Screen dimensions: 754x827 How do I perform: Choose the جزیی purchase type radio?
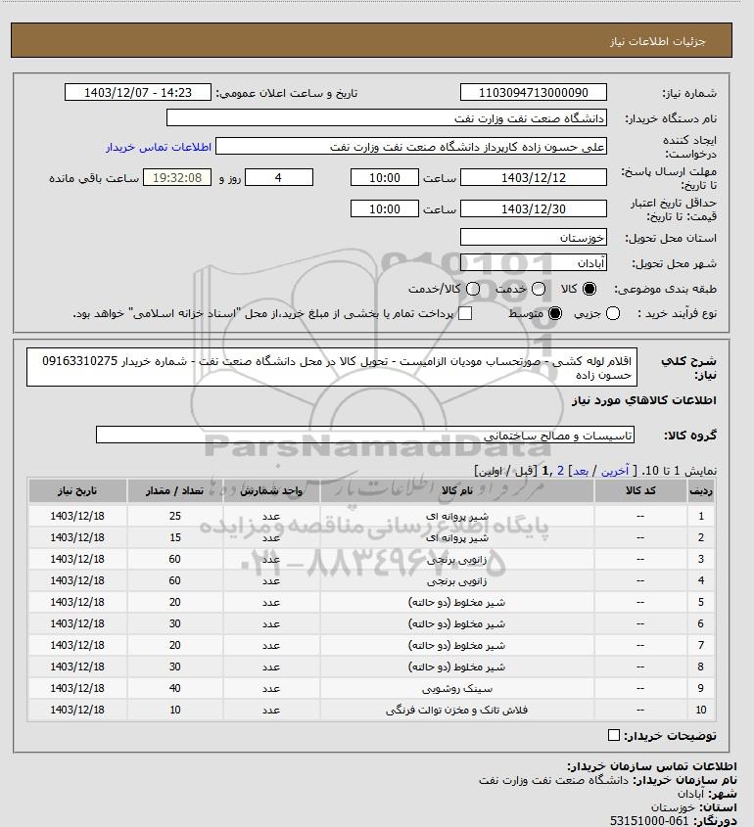point(613,314)
